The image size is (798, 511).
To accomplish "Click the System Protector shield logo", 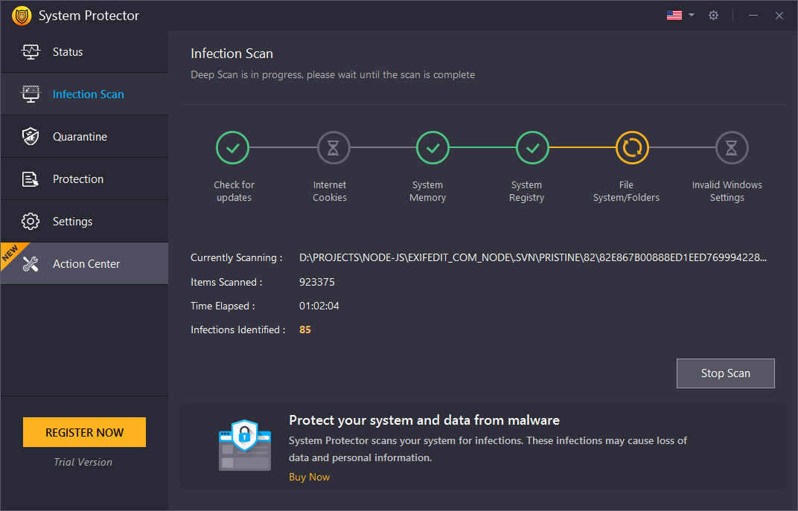I will [x=22, y=15].
